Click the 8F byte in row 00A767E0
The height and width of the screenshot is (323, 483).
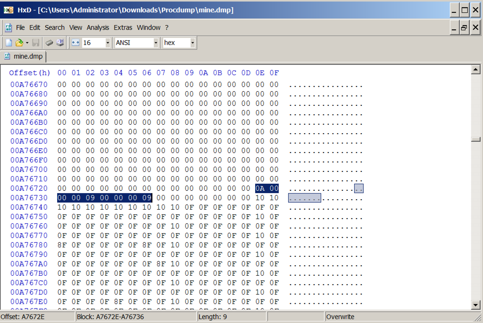(118, 301)
